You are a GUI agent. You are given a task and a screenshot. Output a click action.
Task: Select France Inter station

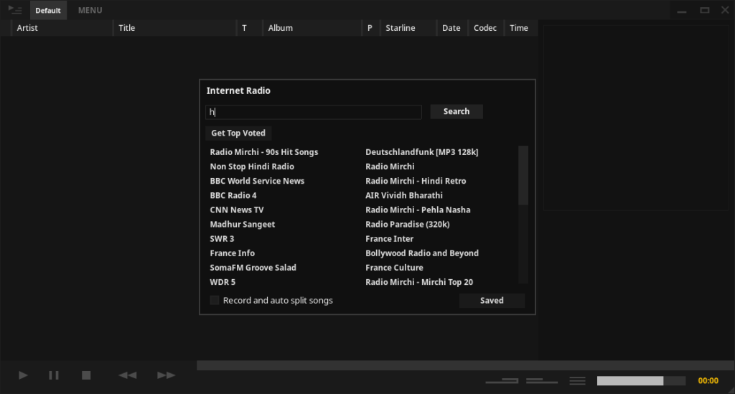point(390,239)
